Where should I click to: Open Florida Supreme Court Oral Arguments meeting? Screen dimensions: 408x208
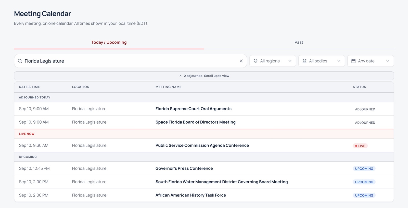(194, 109)
